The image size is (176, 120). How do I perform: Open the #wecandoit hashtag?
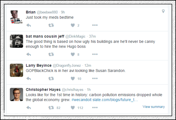pyautogui.click(x=81, y=100)
